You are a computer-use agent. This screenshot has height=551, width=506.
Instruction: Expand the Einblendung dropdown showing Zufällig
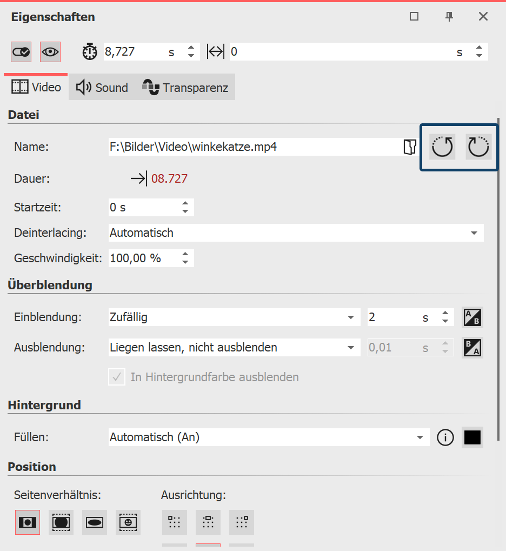[234, 317]
